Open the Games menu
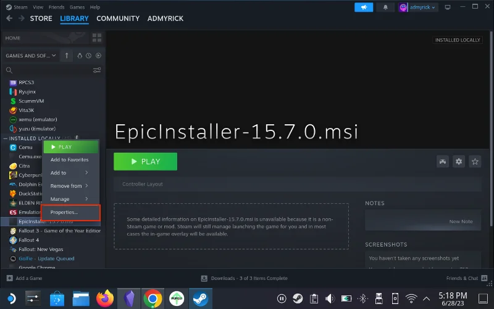This screenshot has width=494, height=309. tap(77, 7)
